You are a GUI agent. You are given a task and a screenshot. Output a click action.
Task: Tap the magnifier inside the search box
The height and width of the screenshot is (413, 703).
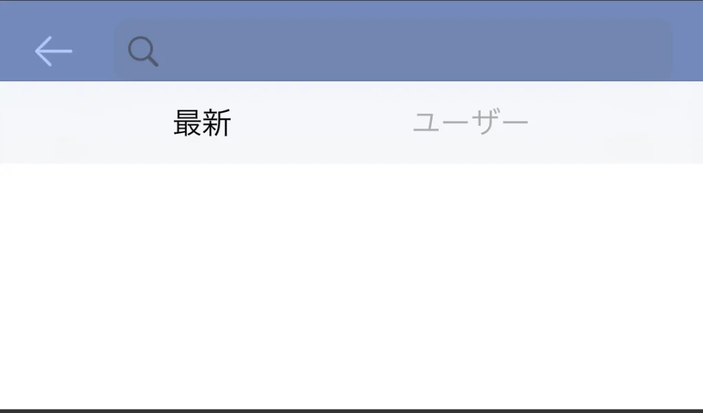(143, 51)
